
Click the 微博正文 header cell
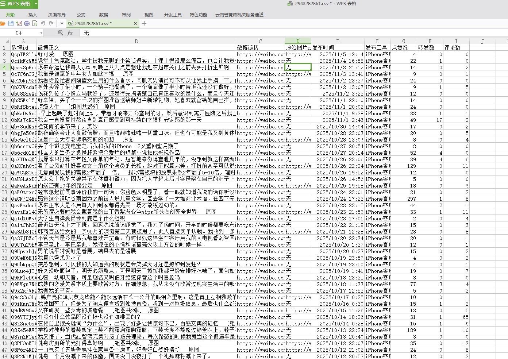click(x=136, y=48)
